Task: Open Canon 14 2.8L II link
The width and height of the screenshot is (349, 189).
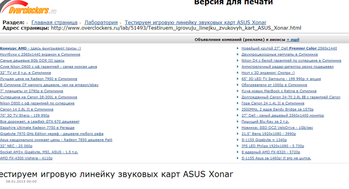Action: click(27, 109)
